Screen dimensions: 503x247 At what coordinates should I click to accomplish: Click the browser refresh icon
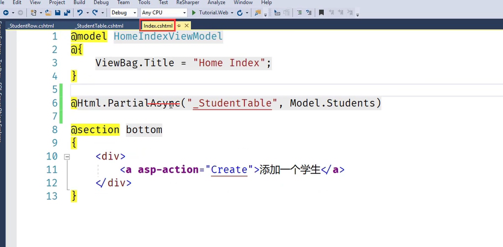coord(239,12)
